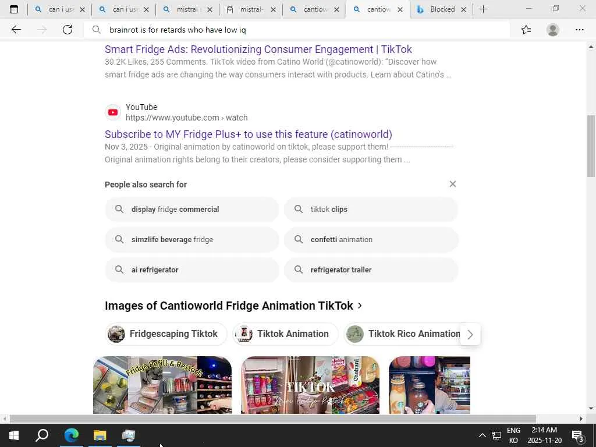The height and width of the screenshot is (447, 596).
Task: Search for 'display fridge commercial'
Action: (192, 209)
